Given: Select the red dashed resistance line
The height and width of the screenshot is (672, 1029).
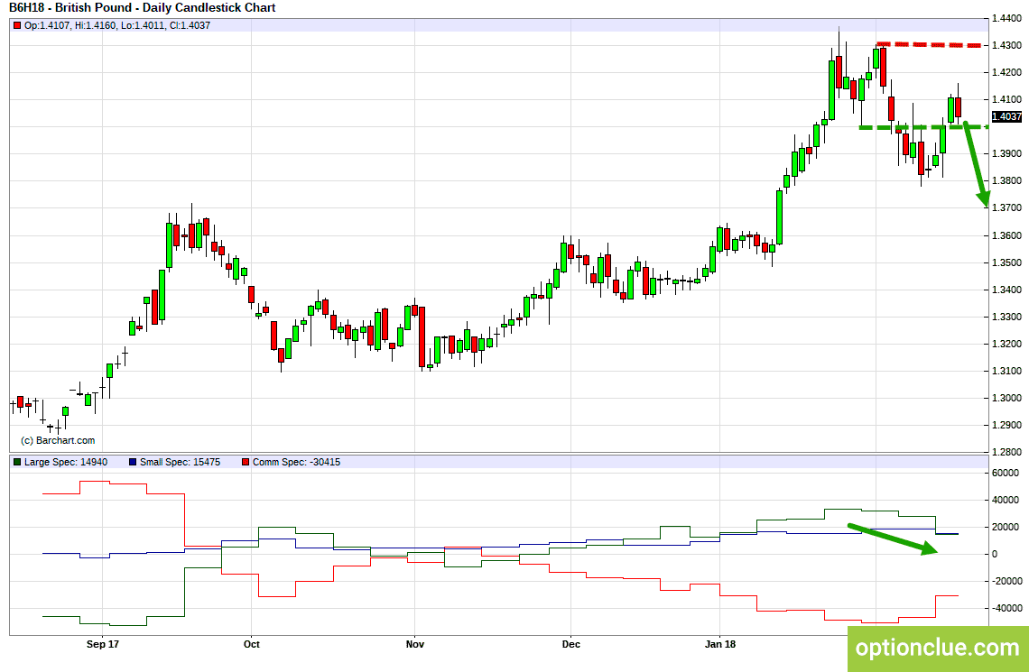Looking at the screenshot, I should click(930, 44).
